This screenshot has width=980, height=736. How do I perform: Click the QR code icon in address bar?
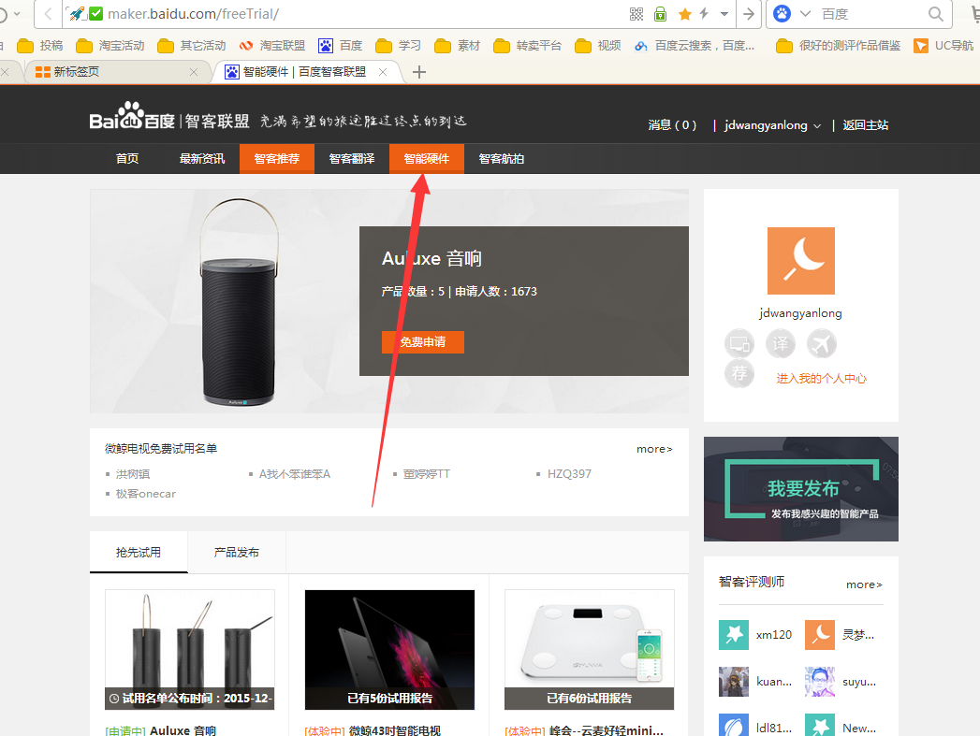click(636, 14)
